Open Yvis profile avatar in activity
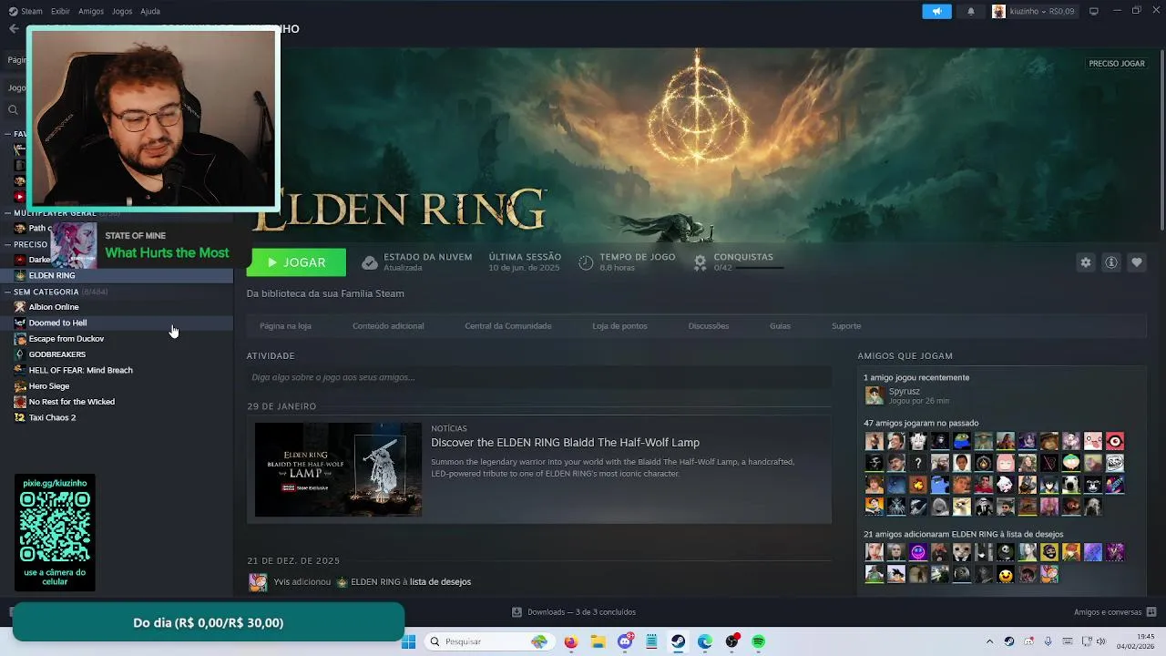 [x=258, y=582]
